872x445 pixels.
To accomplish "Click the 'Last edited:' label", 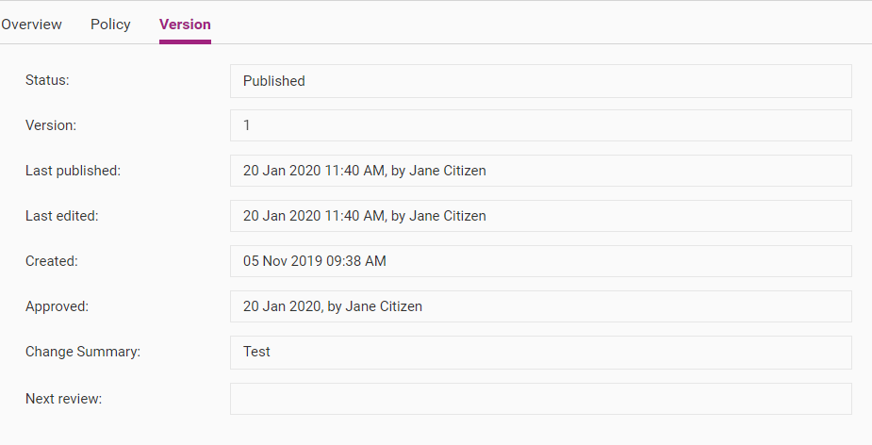I will (61, 216).
